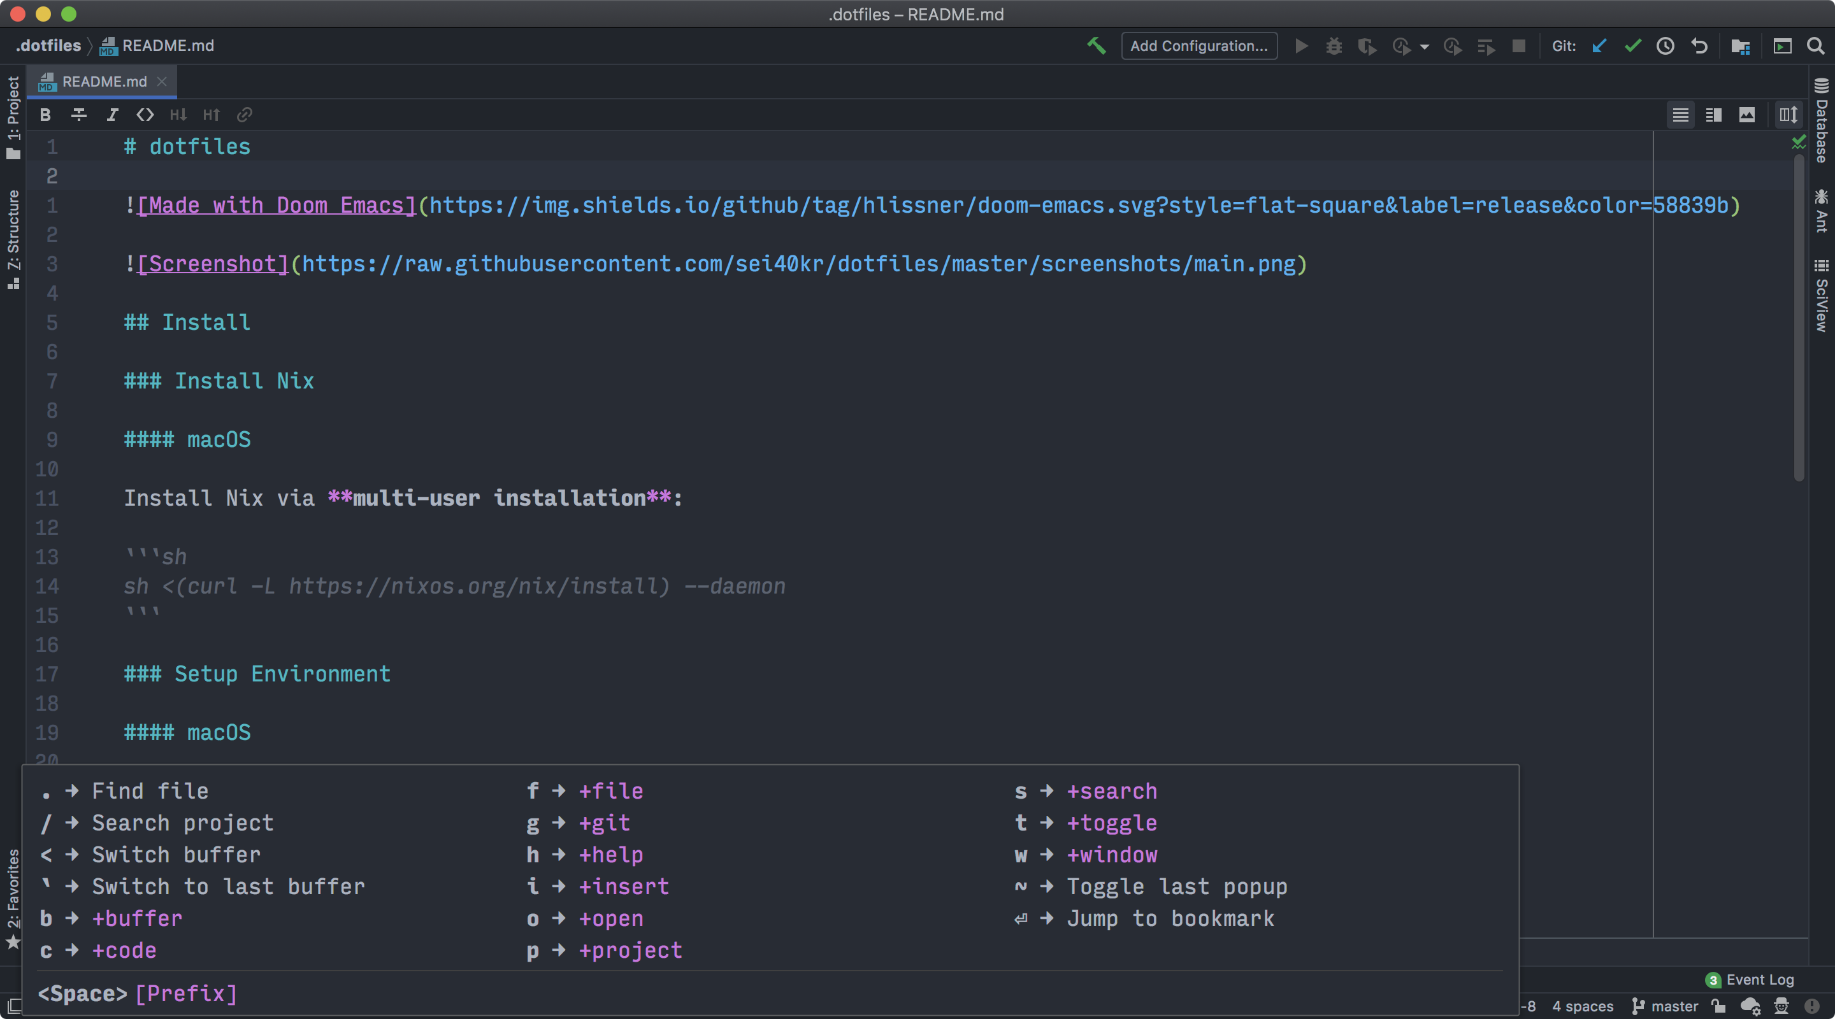1835x1019 pixels.
Task: Click the cloud settings status icon
Action: coord(1750,1006)
